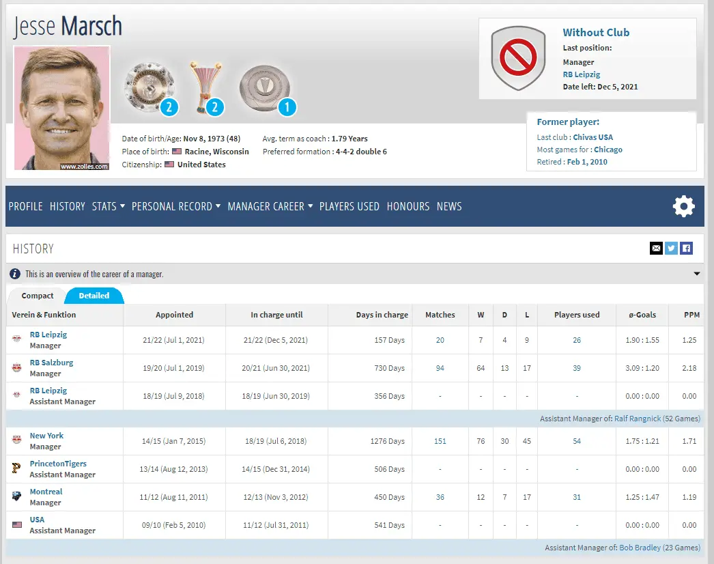The image size is (714, 564).
Task: Open the 151 matches link for New York
Action: coord(440,441)
